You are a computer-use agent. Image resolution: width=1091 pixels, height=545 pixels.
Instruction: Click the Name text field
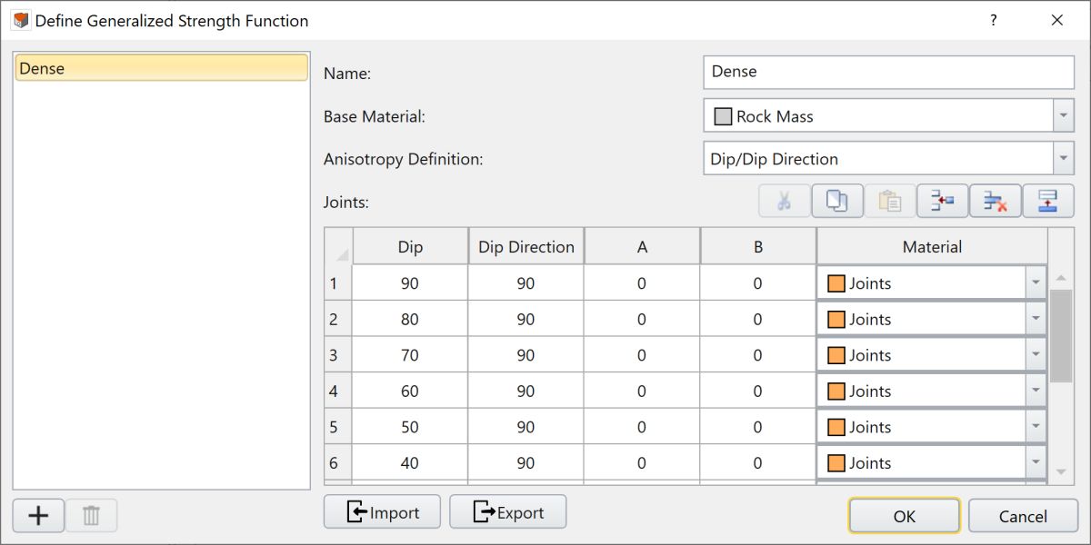point(888,72)
